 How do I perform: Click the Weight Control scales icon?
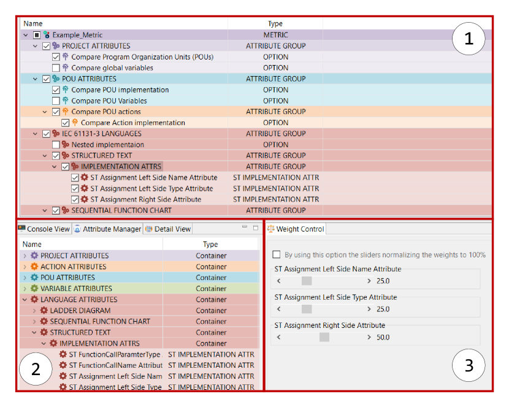click(x=270, y=229)
